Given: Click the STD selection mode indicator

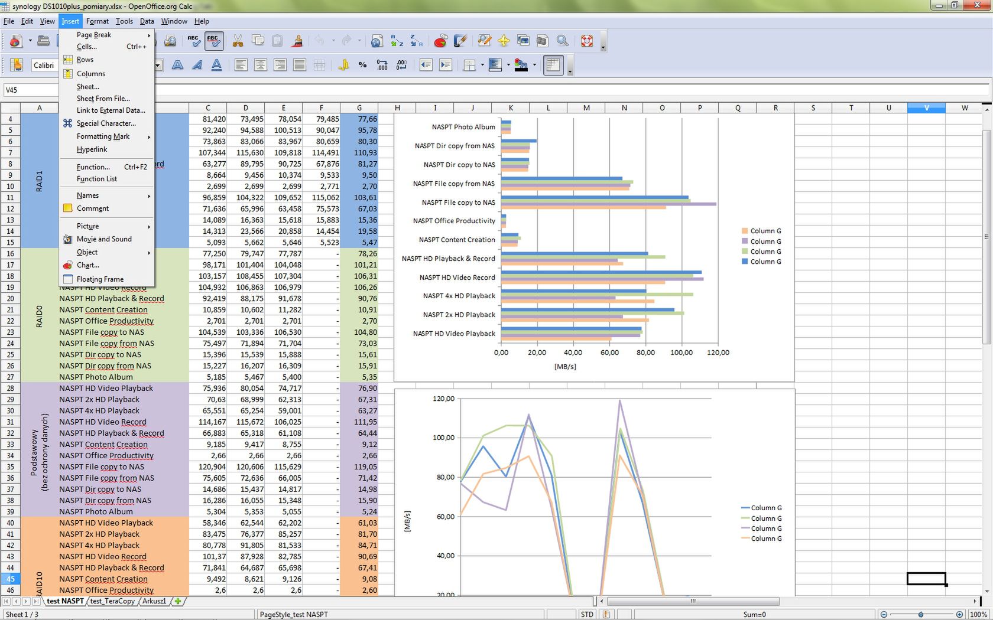Looking at the screenshot, I should tap(587, 614).
